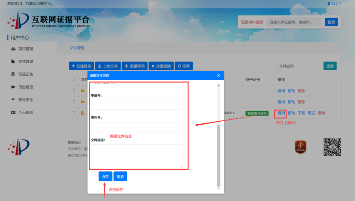Open the LEO user dropdown menu
This screenshot has height=201, width=355.
click(335, 4)
